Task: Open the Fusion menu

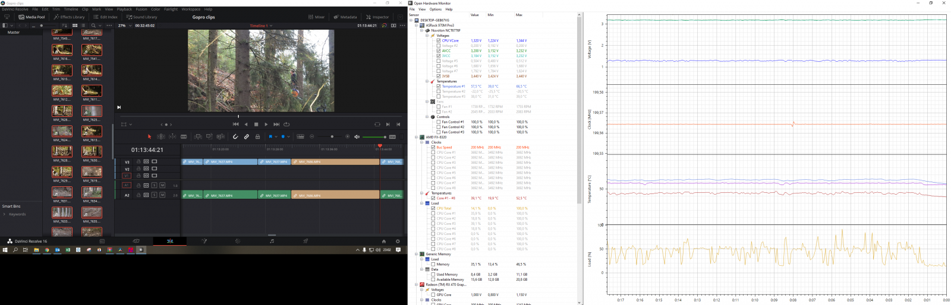Action: 141,9
